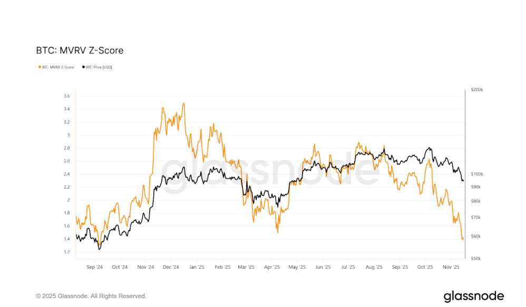Click the $100k label on right axis
Screen dimensions: 526x307
476,174
